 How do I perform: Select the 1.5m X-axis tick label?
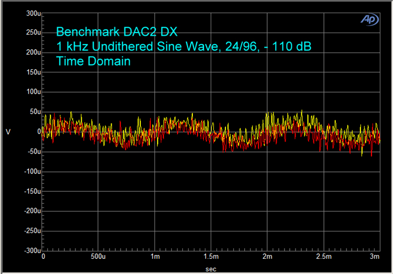click(211, 257)
